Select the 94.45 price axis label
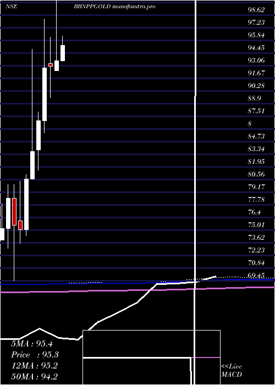 pyautogui.click(x=256, y=48)
